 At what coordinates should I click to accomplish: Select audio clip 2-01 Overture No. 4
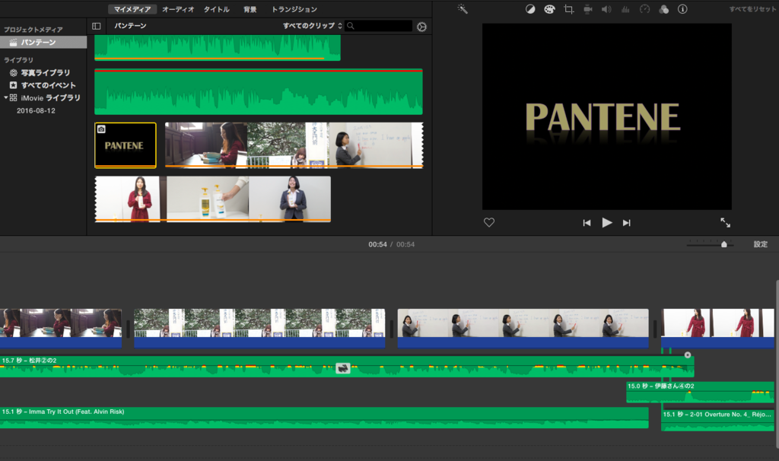click(x=717, y=420)
